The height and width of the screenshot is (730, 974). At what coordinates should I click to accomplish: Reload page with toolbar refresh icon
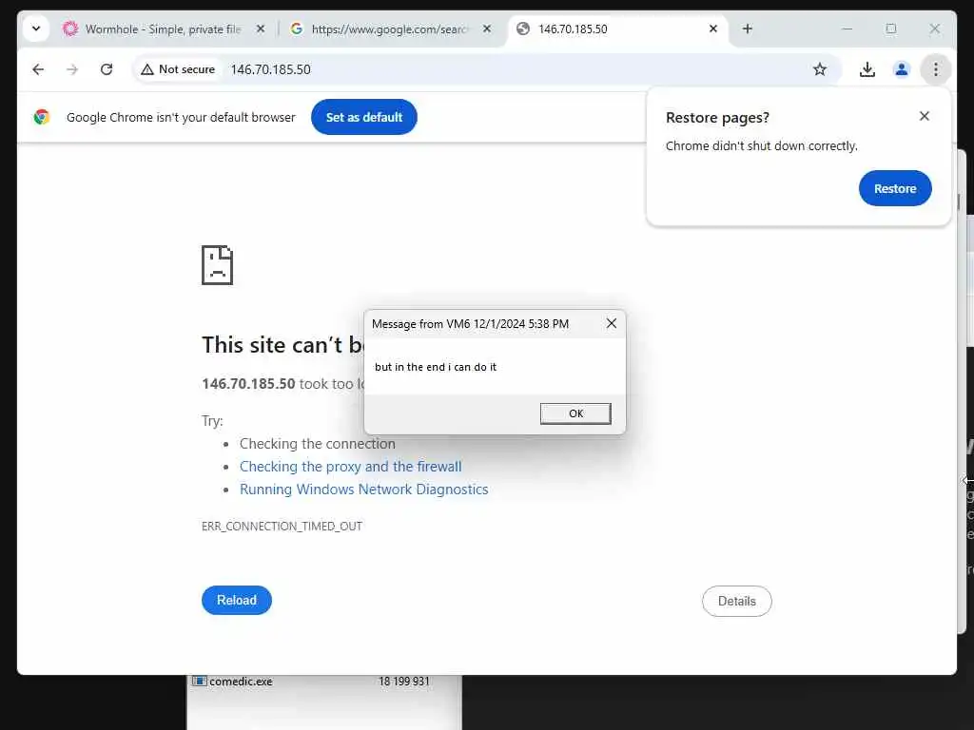(107, 69)
